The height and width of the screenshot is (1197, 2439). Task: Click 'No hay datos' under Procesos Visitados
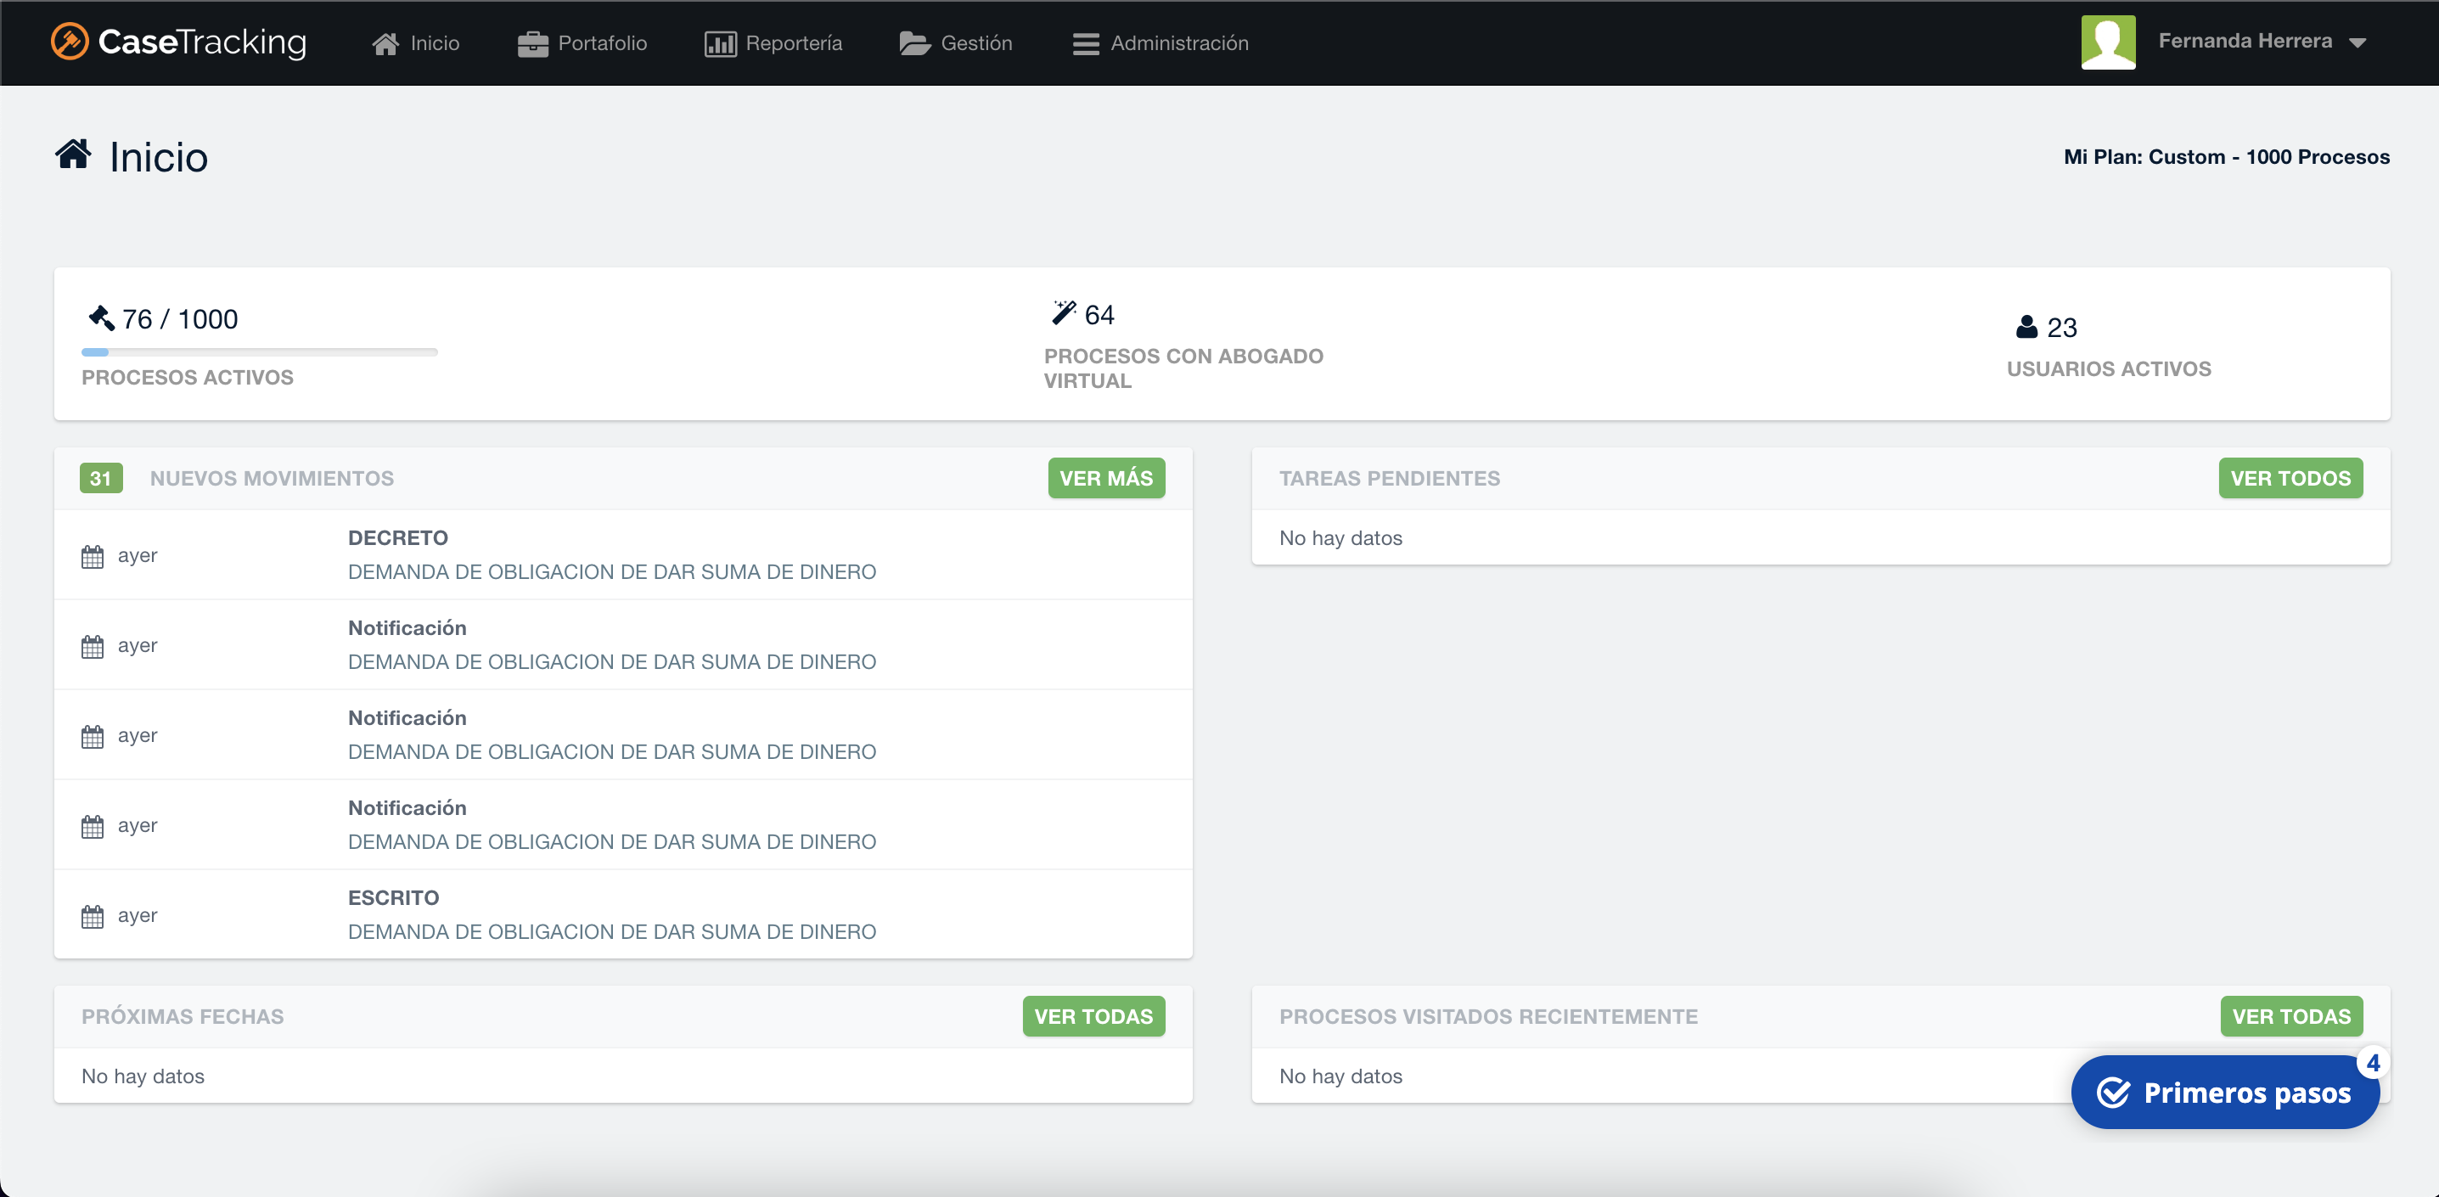[x=1340, y=1076]
